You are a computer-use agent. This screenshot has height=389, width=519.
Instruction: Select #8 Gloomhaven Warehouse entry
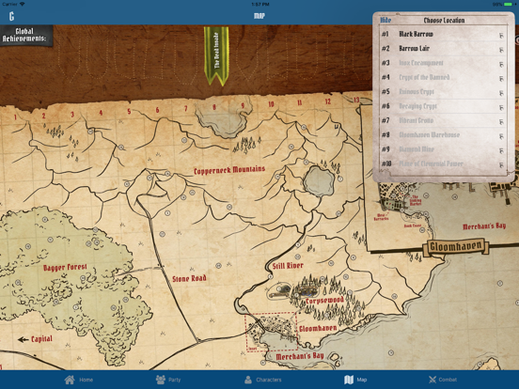[x=443, y=135]
